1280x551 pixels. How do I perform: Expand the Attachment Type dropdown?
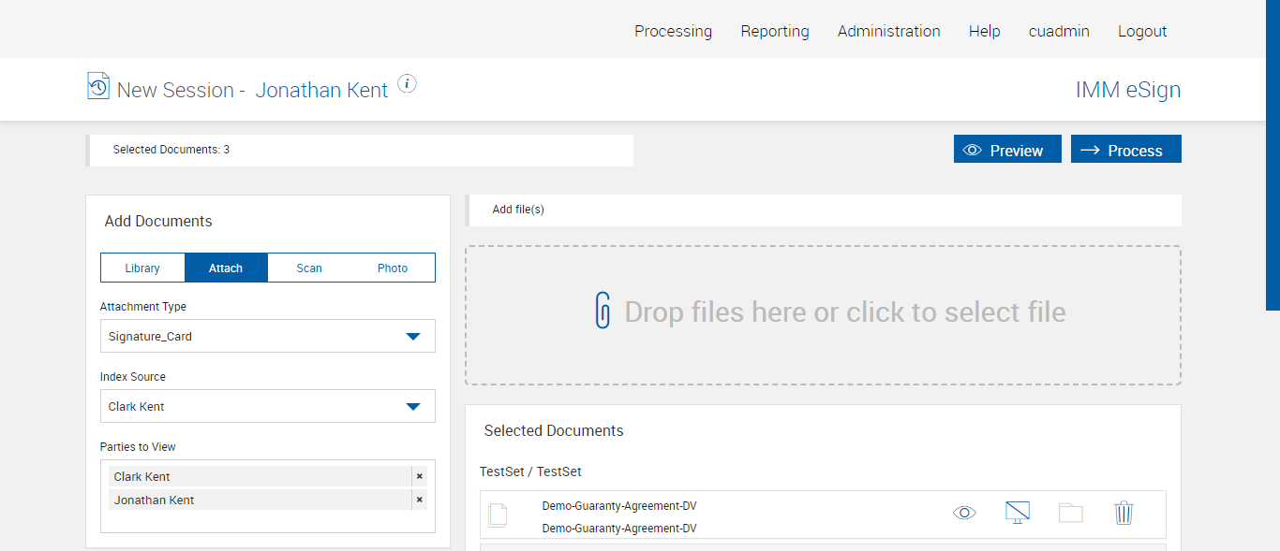pyautogui.click(x=412, y=337)
